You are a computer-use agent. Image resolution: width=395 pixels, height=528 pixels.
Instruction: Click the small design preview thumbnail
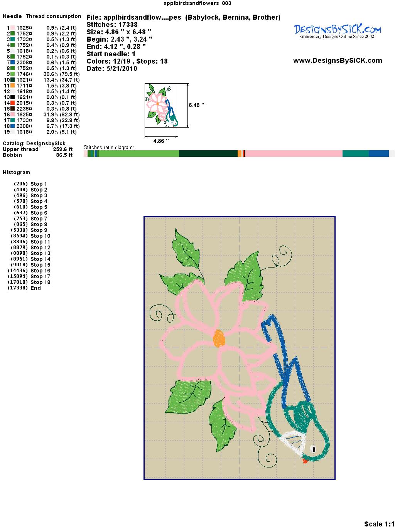(162, 105)
